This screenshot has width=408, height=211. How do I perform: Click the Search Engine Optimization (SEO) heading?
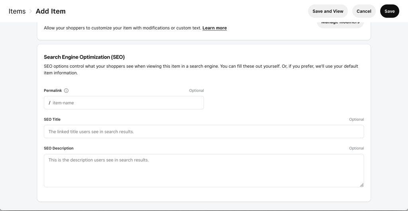click(x=84, y=57)
